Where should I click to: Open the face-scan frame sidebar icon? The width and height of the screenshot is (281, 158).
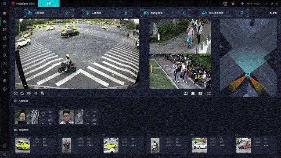point(5,64)
